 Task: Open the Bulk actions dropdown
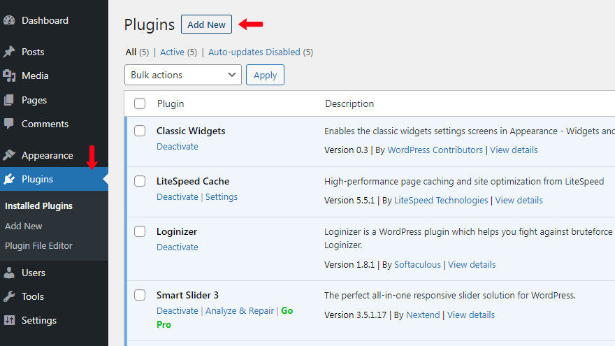183,75
